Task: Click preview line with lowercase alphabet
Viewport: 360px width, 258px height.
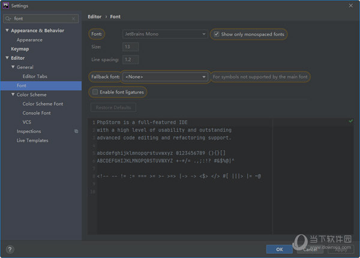Action: coord(161,153)
